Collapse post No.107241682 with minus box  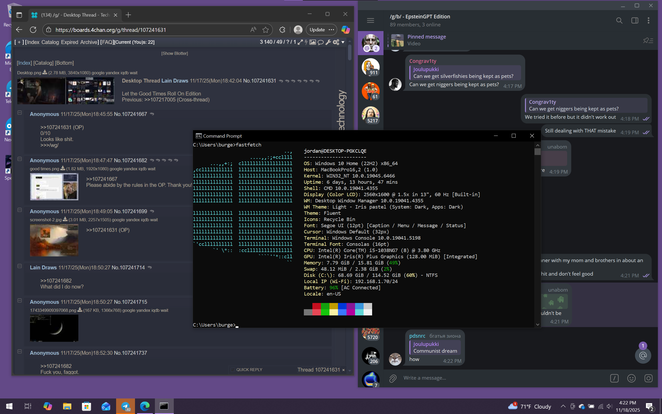(20, 159)
